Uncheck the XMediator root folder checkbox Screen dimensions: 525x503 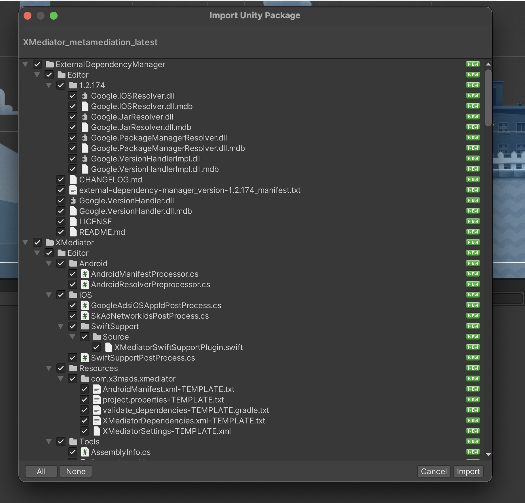coord(37,242)
